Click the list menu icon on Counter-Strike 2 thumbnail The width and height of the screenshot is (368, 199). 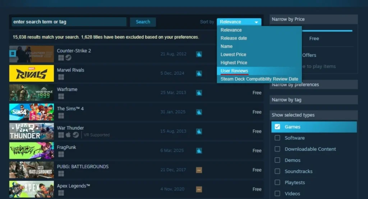tap(13, 54)
